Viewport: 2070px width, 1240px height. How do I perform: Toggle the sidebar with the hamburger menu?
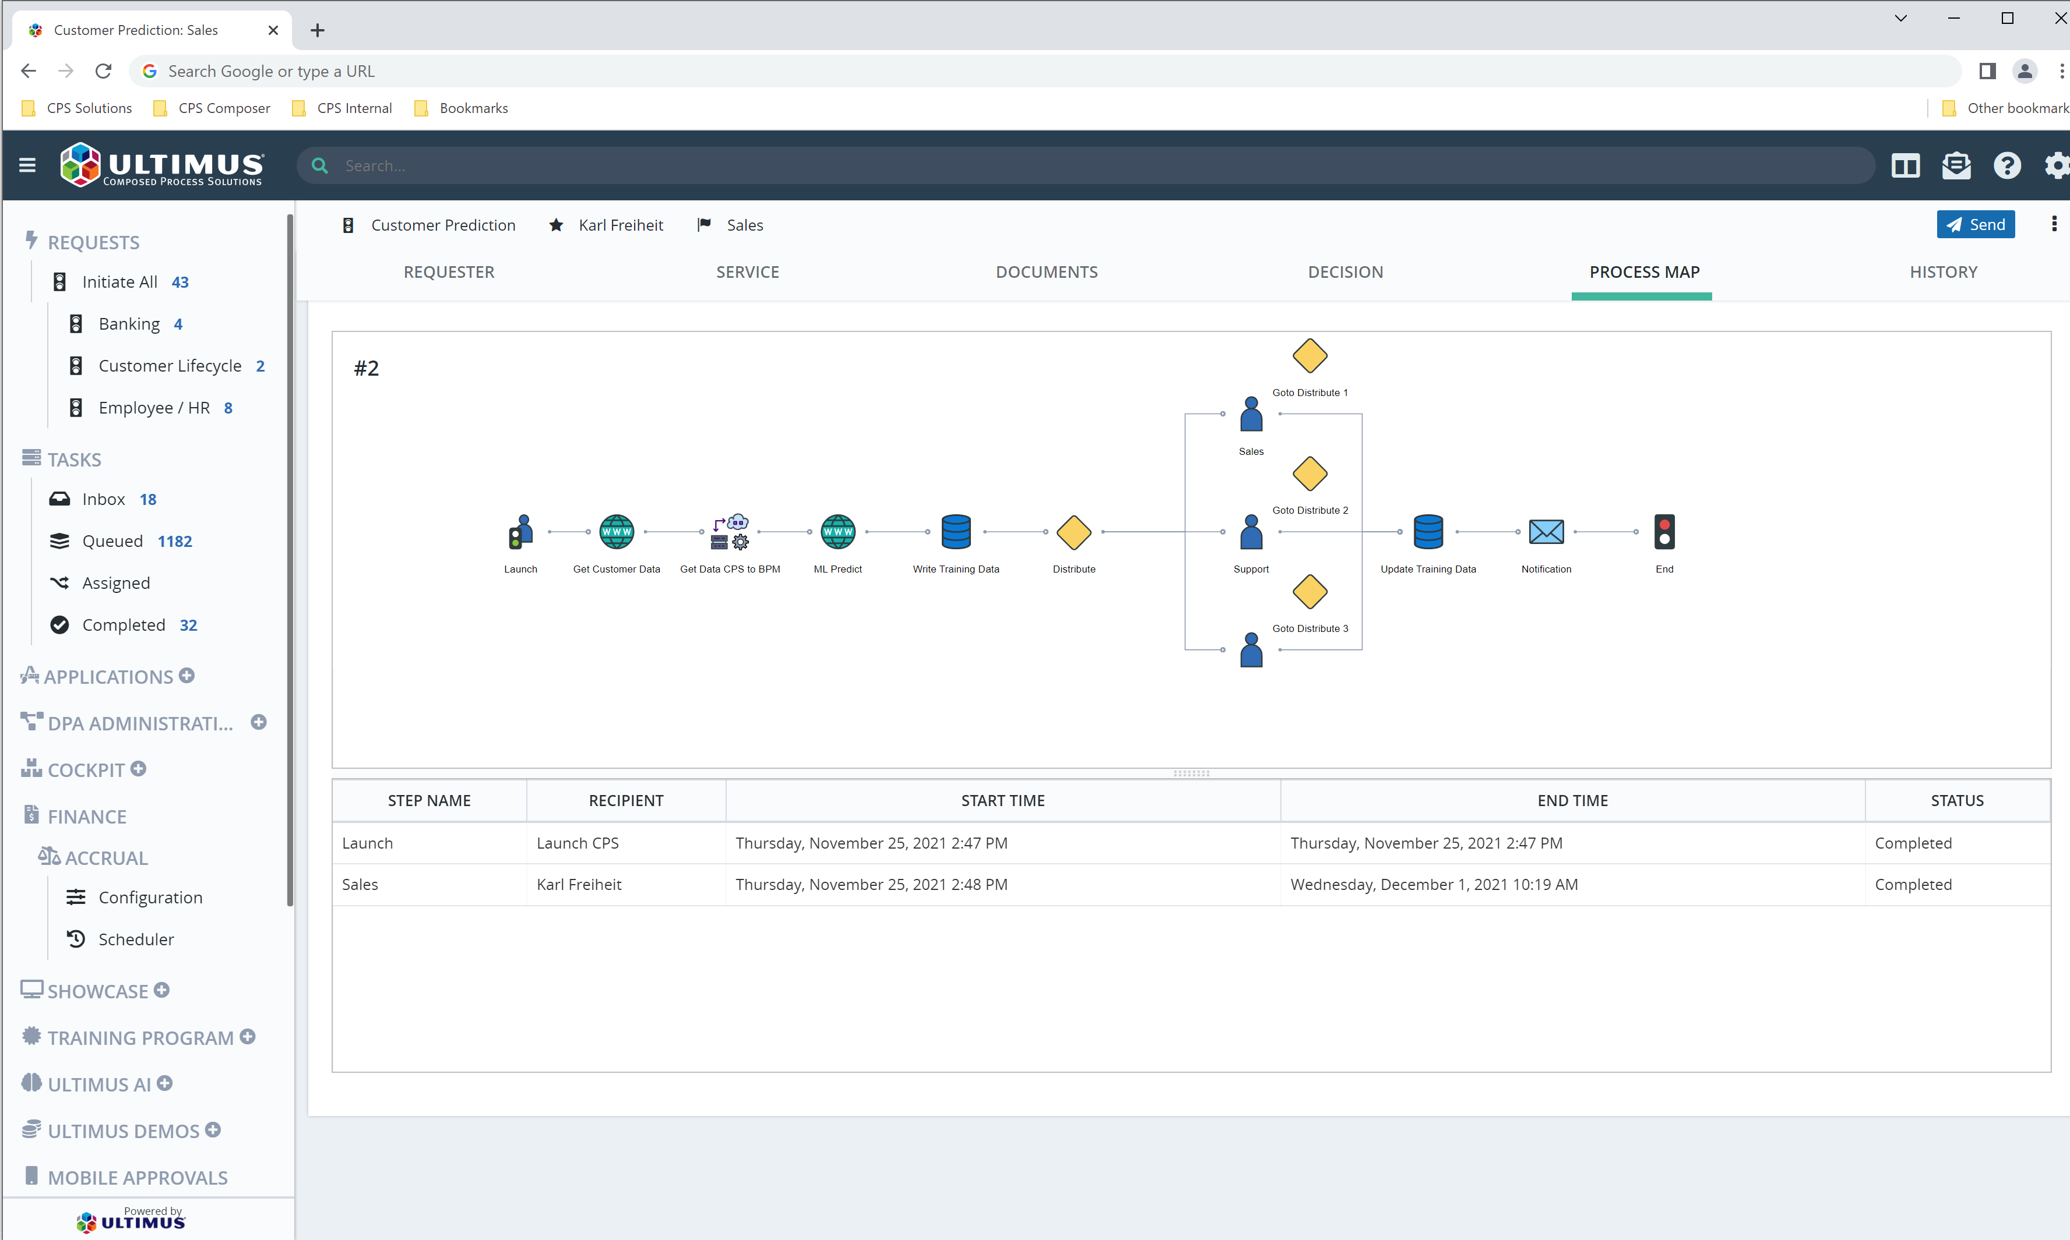[27, 165]
